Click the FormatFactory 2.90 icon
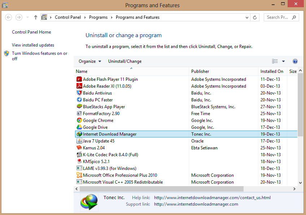 (x=79, y=113)
